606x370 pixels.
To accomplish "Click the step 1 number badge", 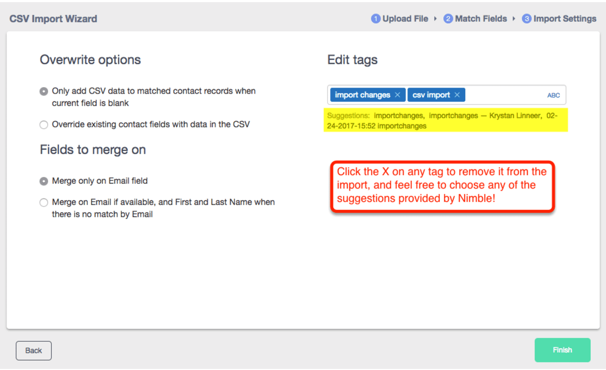I will pyautogui.click(x=376, y=19).
